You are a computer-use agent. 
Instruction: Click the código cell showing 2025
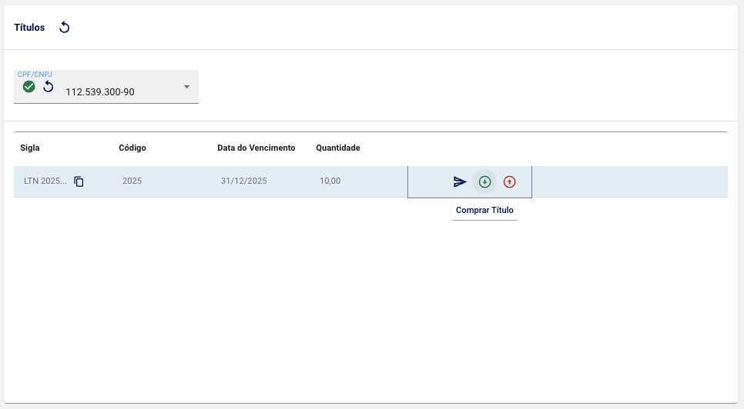pos(132,181)
